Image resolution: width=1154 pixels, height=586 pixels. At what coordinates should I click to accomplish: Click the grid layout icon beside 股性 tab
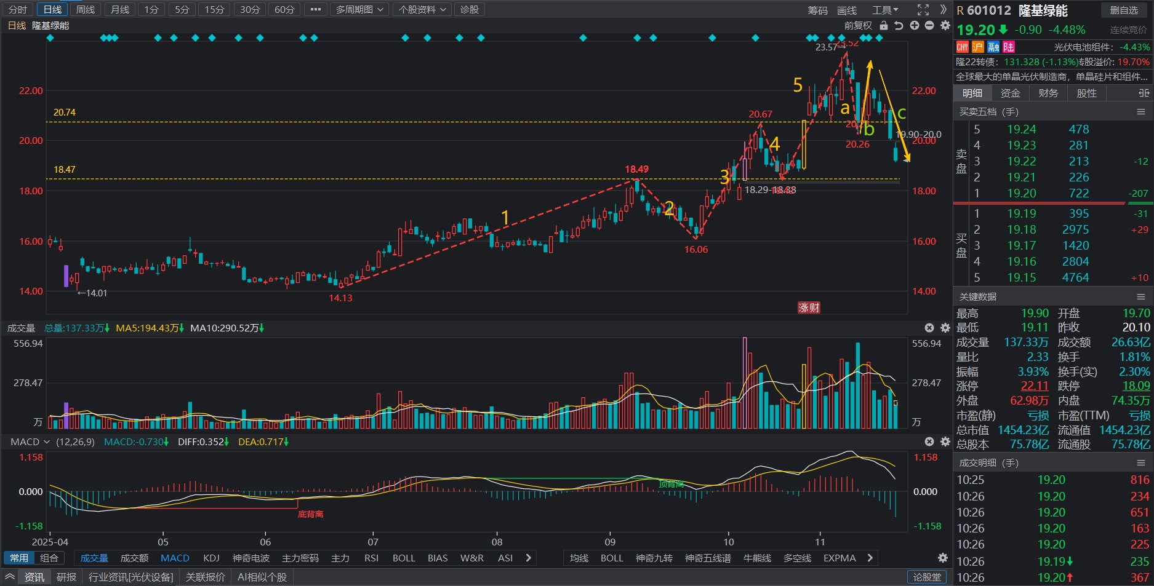point(1144,93)
